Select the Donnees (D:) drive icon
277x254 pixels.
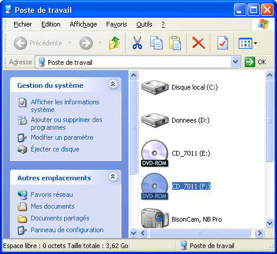click(x=155, y=120)
